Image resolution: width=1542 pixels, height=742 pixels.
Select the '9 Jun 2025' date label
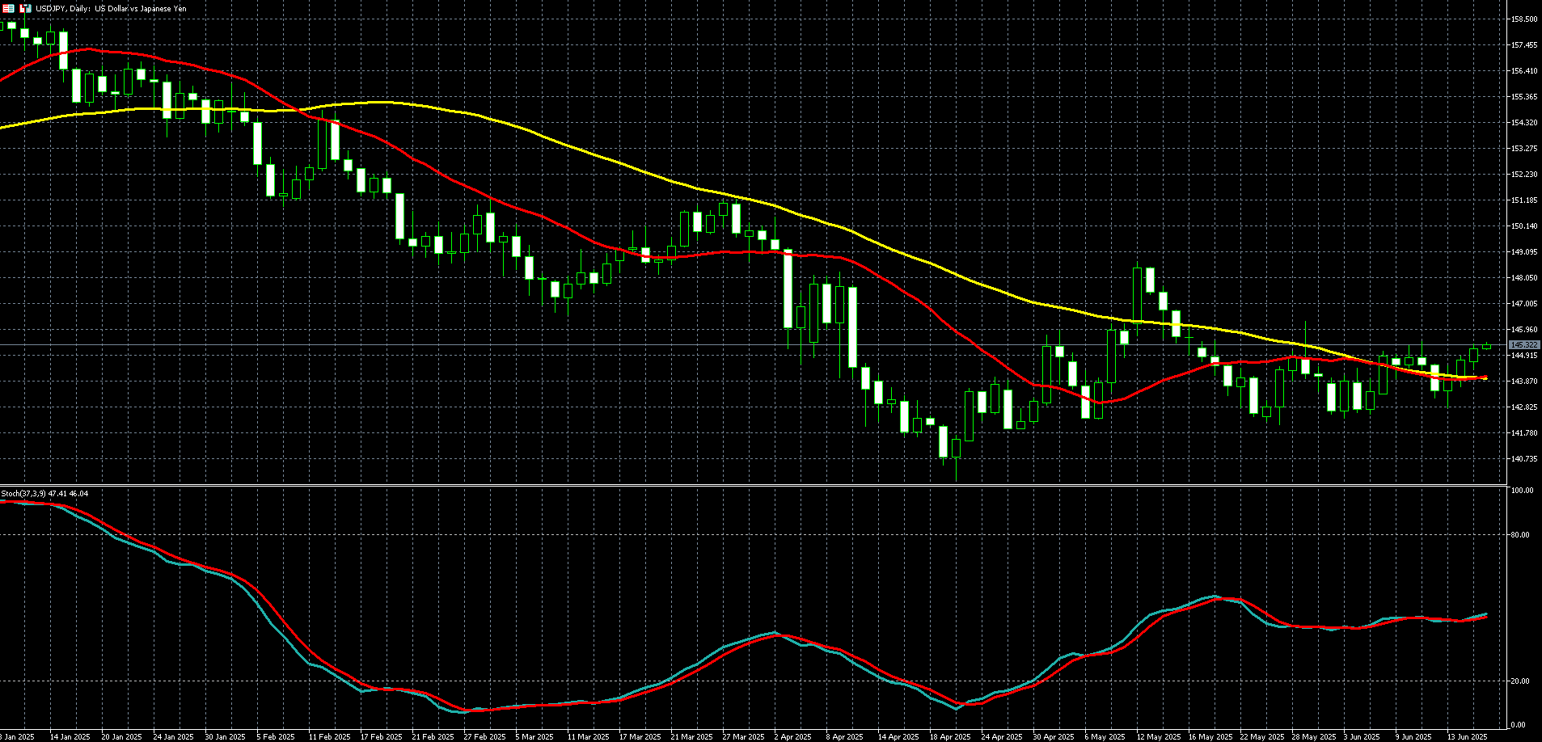pyautogui.click(x=1413, y=737)
